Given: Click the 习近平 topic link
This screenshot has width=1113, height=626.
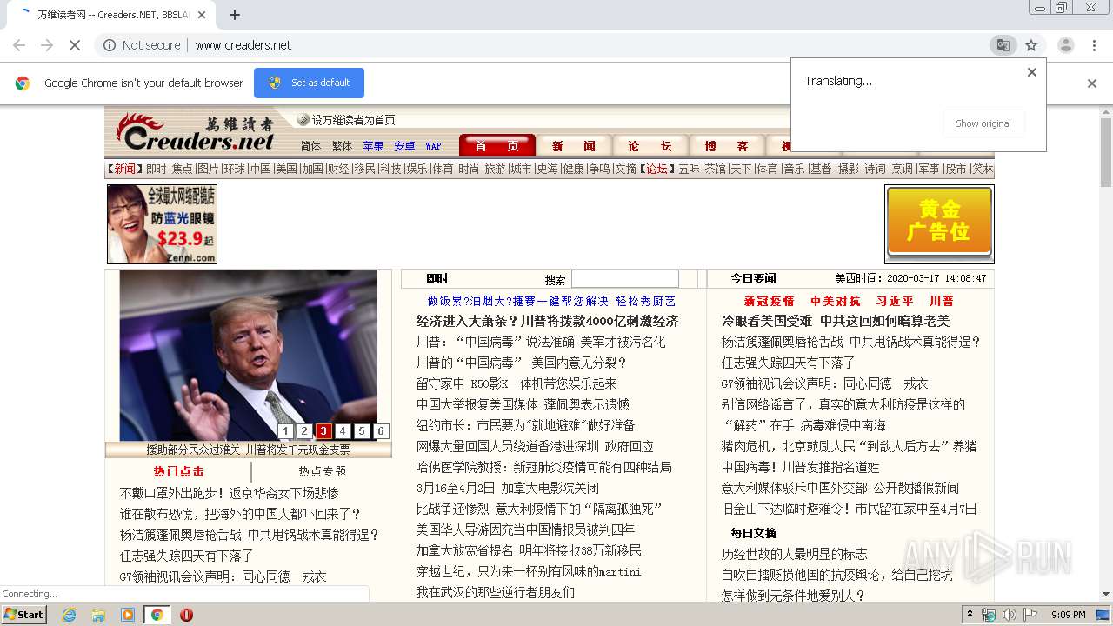Looking at the screenshot, I should pyautogui.click(x=895, y=301).
